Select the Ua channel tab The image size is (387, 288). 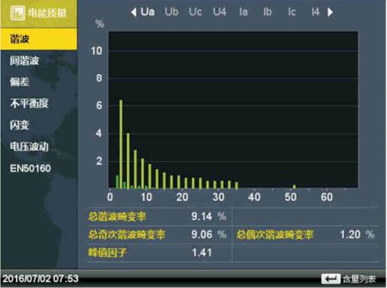pyautogui.click(x=148, y=11)
